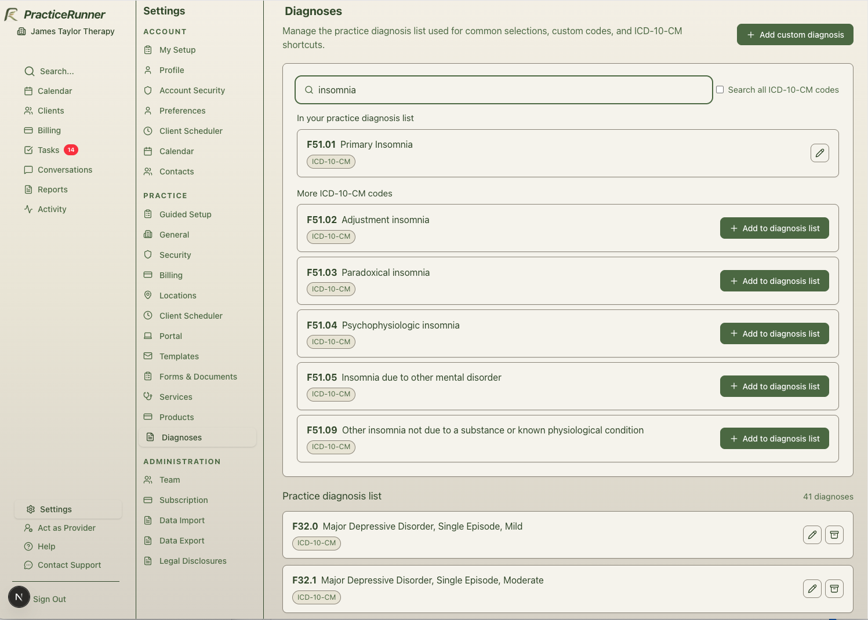Click the Clients people icon
This screenshot has width=868, height=620.
click(x=28, y=111)
